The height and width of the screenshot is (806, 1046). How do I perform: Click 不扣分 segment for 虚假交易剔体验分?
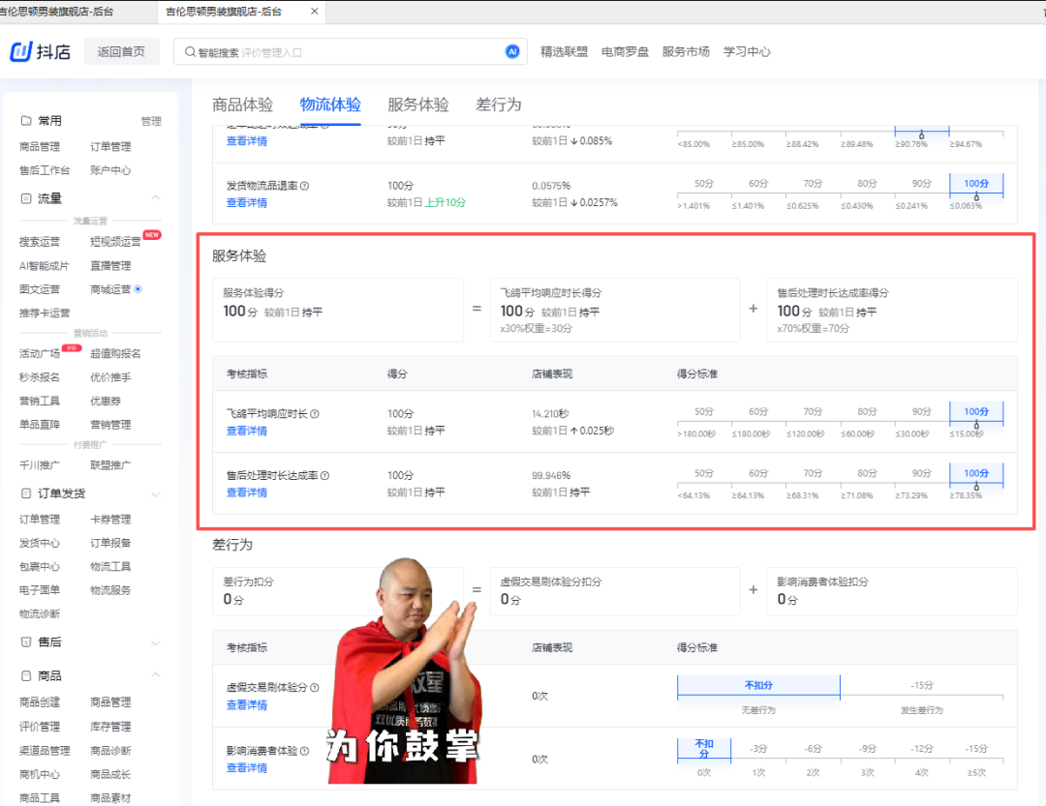coord(758,685)
